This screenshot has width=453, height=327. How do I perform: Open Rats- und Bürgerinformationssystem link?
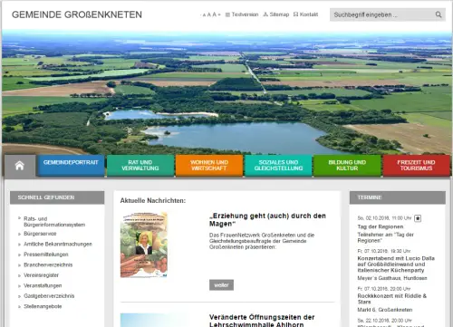54,222
